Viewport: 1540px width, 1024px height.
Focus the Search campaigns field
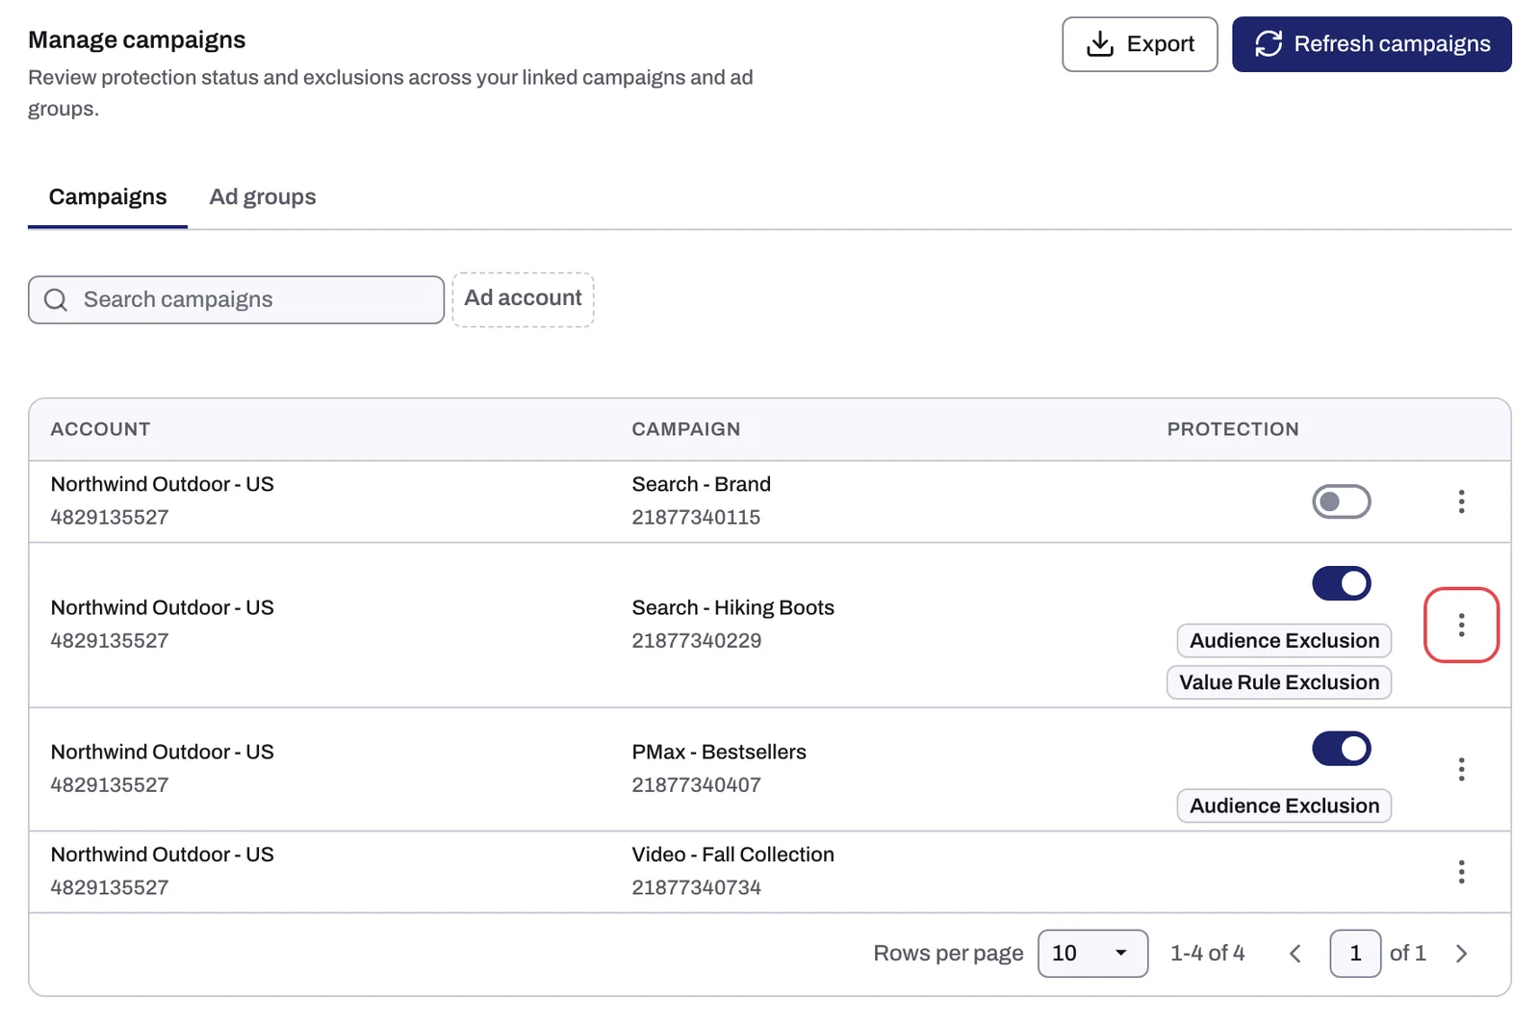pos(236,300)
